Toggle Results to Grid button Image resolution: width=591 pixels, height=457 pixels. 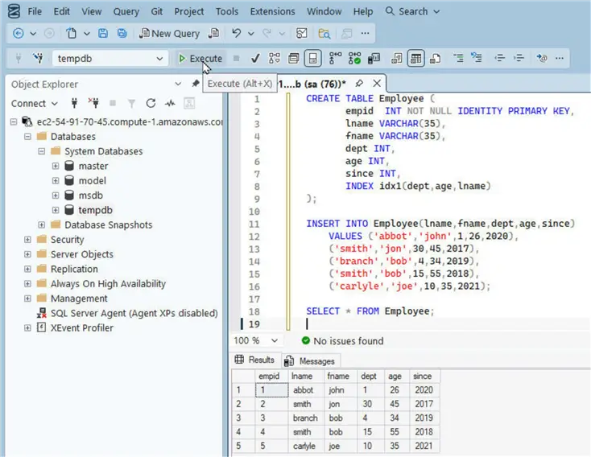415,59
